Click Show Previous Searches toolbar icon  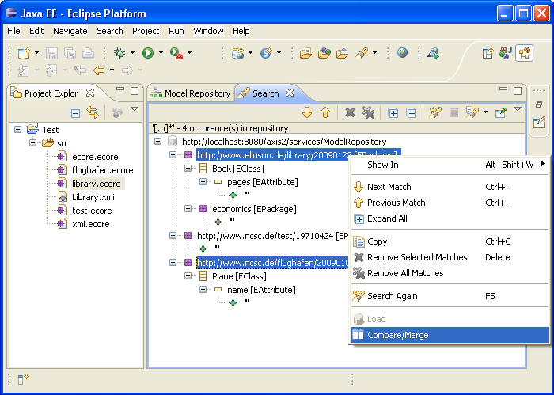point(472,112)
